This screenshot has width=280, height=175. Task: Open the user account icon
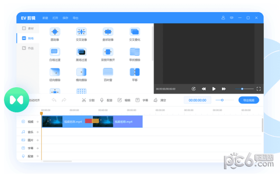[x=223, y=18]
